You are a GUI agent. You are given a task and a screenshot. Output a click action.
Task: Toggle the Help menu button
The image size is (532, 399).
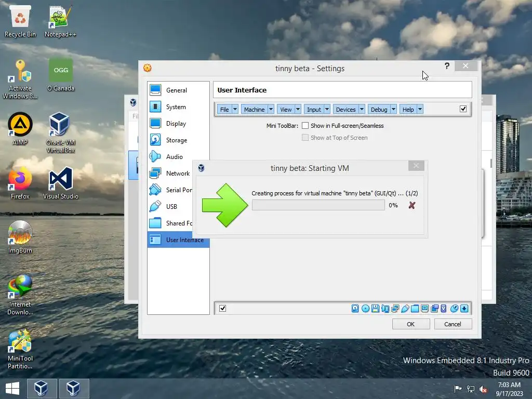(x=408, y=109)
